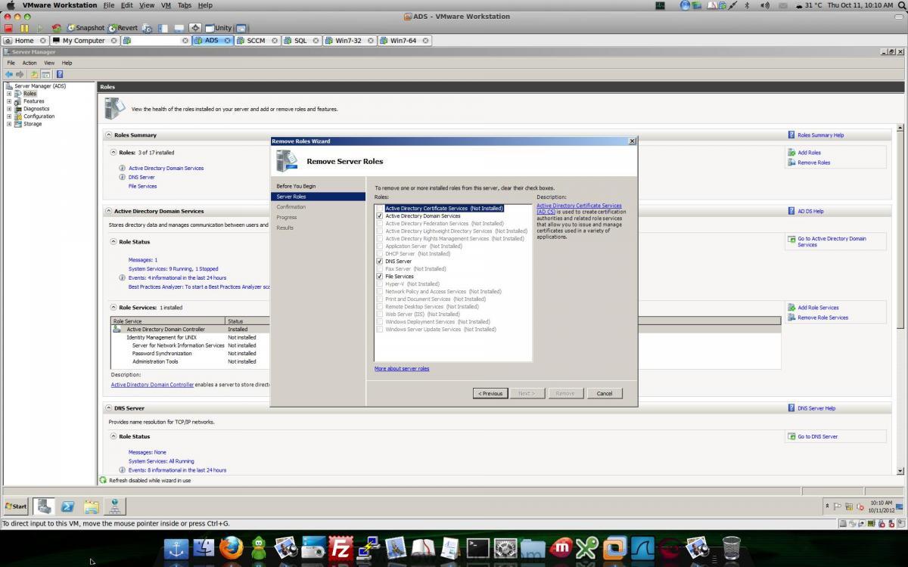The image size is (908, 567).
Task: Click the Bluetooth icon in the menu bar
Action: click(x=747, y=5)
